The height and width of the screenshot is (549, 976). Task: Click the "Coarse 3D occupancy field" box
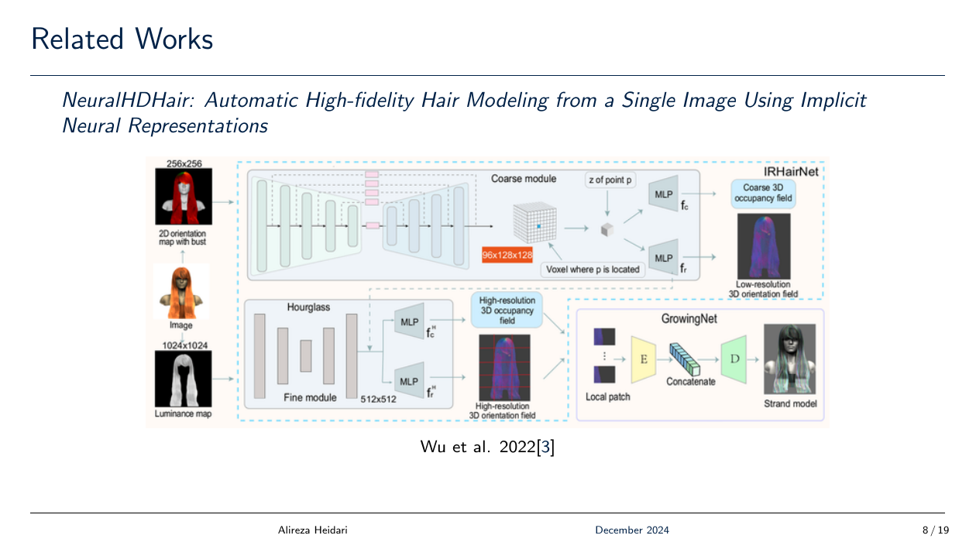(764, 193)
